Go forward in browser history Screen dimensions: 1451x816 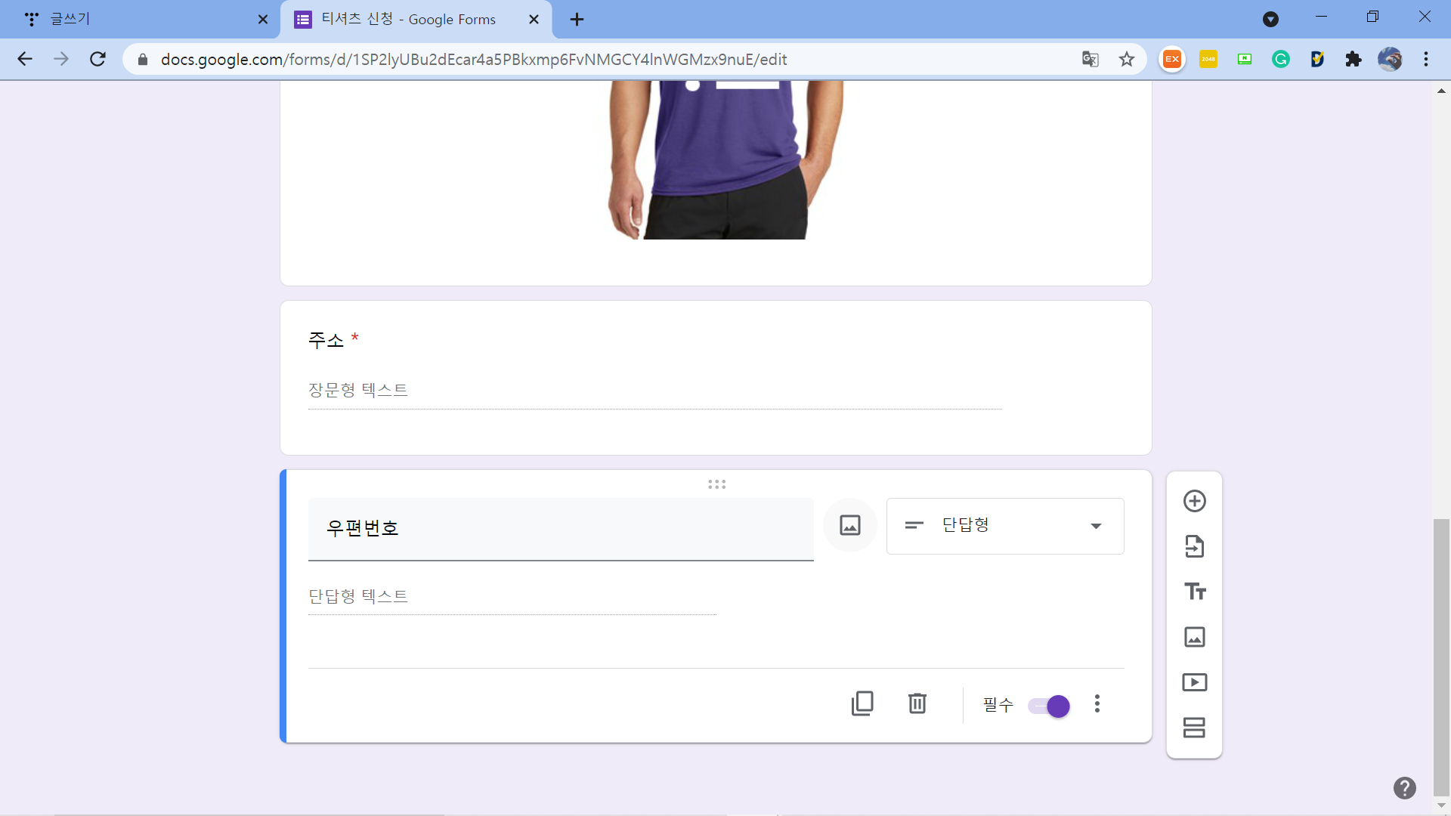coord(61,59)
